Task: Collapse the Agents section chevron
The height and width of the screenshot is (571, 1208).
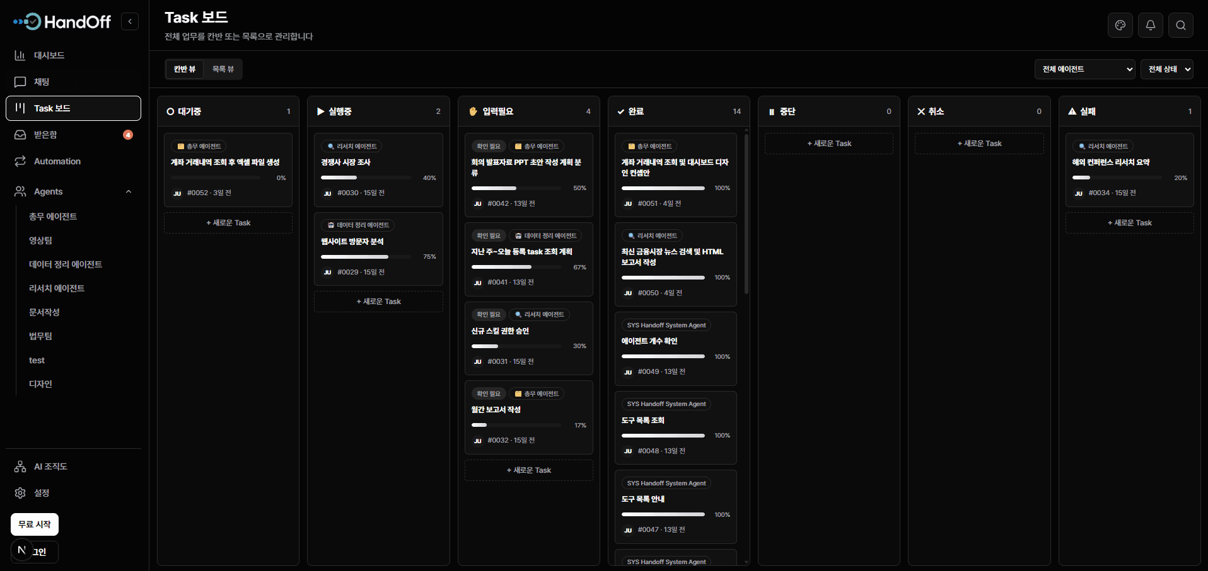Action: pyautogui.click(x=129, y=191)
